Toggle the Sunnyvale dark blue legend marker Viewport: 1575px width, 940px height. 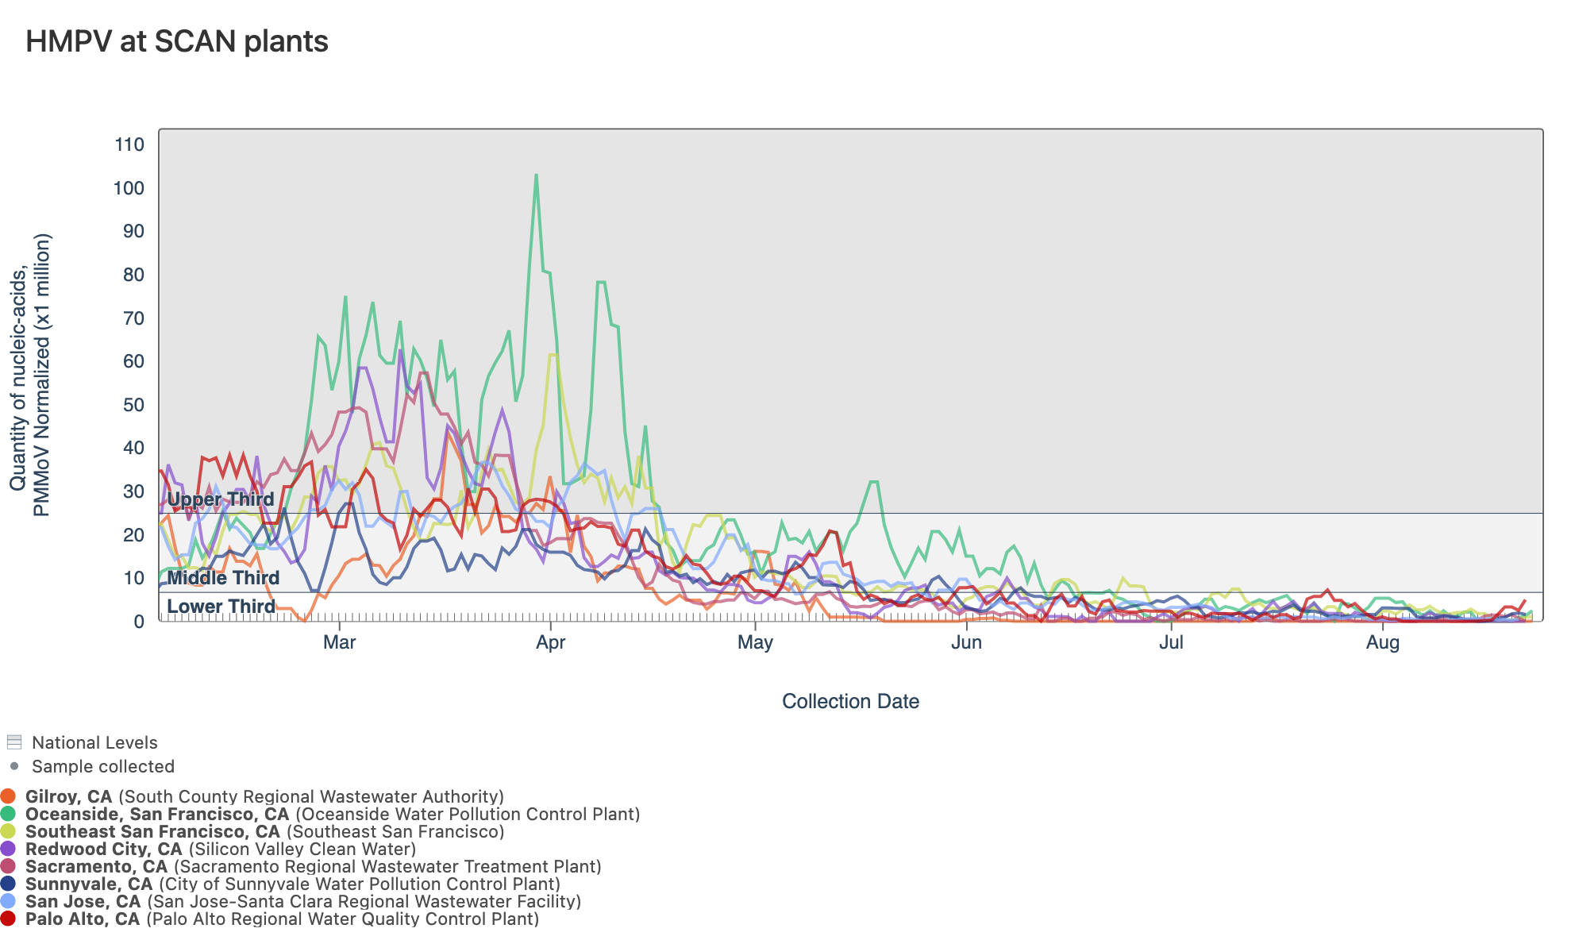(8, 884)
